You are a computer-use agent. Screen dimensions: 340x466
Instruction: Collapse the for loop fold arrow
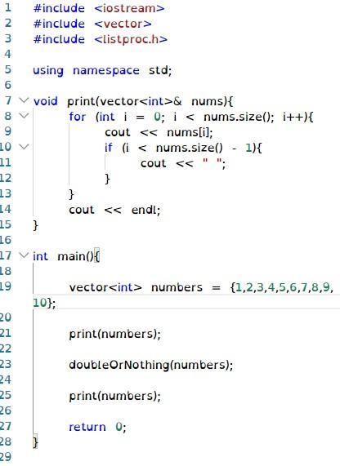(x=24, y=115)
